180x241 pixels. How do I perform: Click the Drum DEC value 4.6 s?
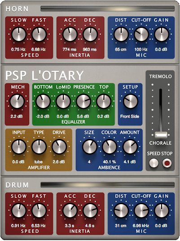point(90,226)
